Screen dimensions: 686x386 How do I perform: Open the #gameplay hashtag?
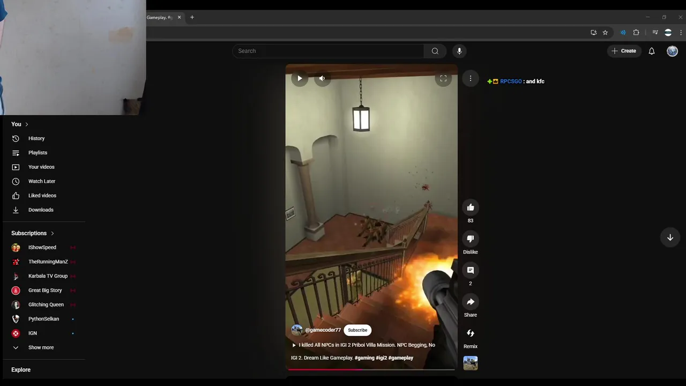point(401,358)
